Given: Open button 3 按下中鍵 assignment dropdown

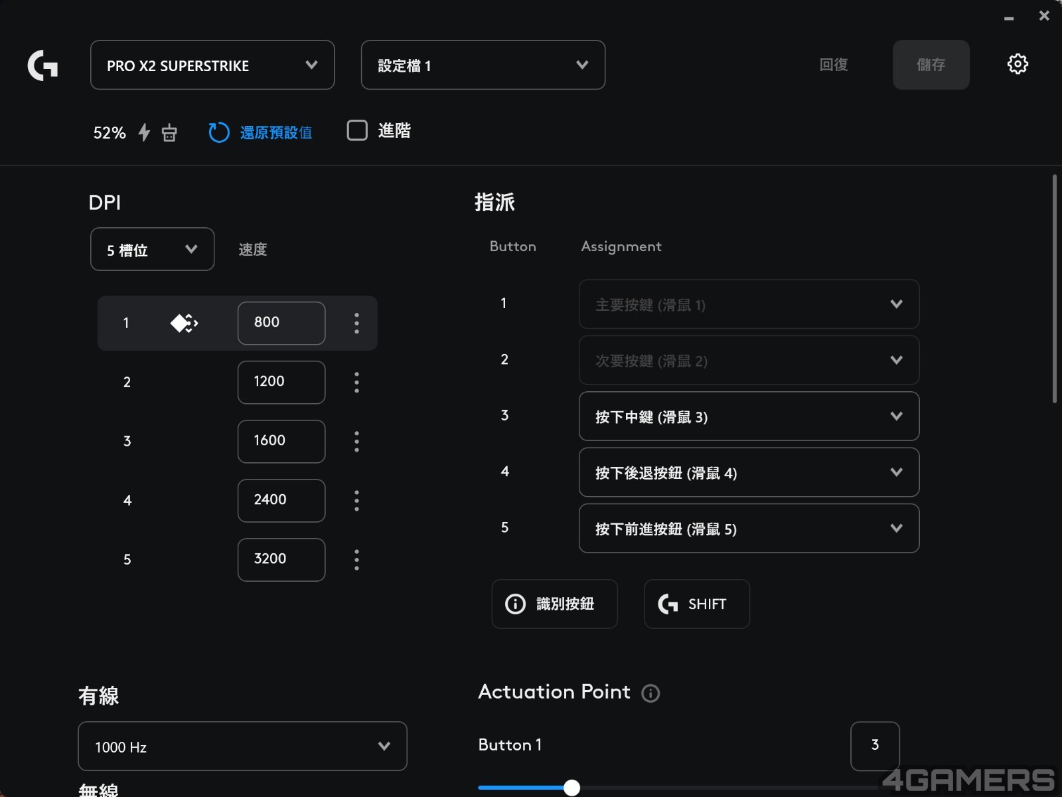Looking at the screenshot, I should pos(749,416).
